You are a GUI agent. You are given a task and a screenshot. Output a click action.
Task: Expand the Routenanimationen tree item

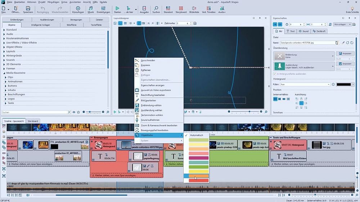tap(4, 38)
